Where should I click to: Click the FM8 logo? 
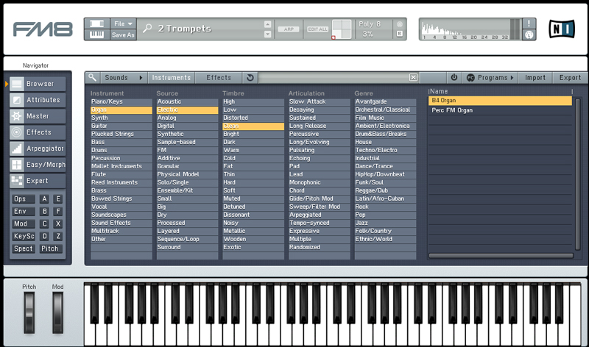pos(43,29)
